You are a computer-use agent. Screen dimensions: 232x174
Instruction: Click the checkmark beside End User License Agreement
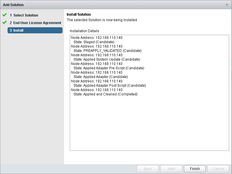pyautogui.click(x=4, y=23)
